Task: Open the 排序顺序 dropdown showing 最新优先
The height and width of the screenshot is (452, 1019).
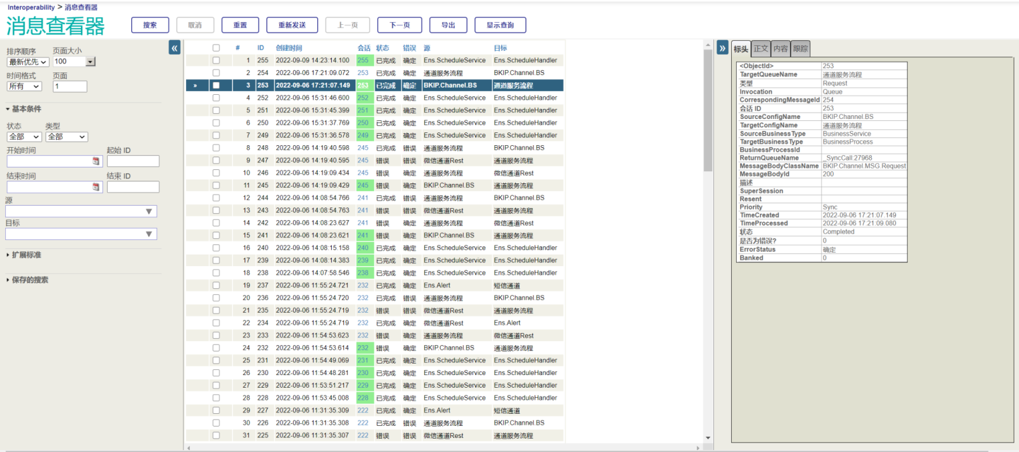Action: (x=27, y=62)
